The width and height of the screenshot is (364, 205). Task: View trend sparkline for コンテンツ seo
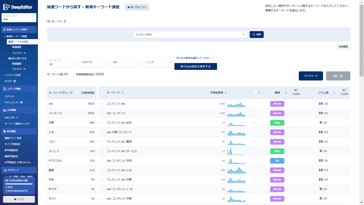pyautogui.click(x=236, y=105)
